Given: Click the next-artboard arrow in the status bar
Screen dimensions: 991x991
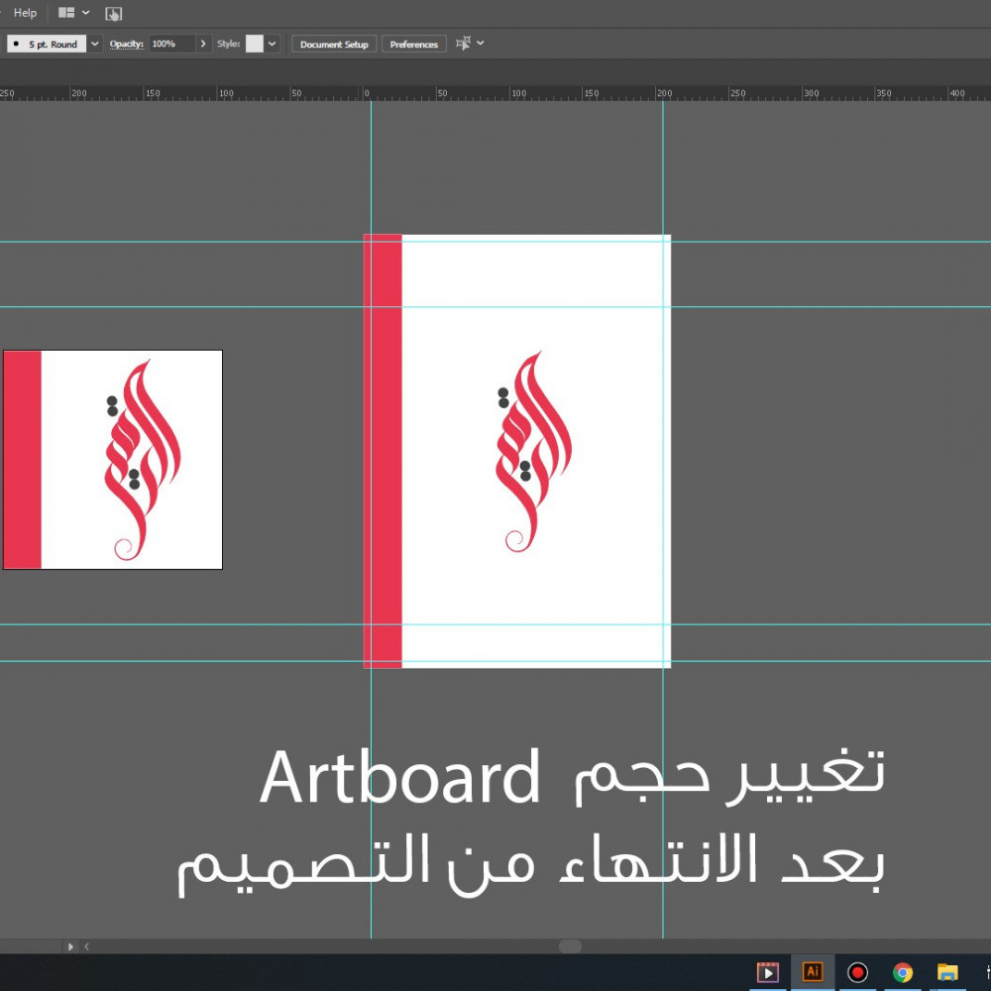Looking at the screenshot, I should coord(70,946).
